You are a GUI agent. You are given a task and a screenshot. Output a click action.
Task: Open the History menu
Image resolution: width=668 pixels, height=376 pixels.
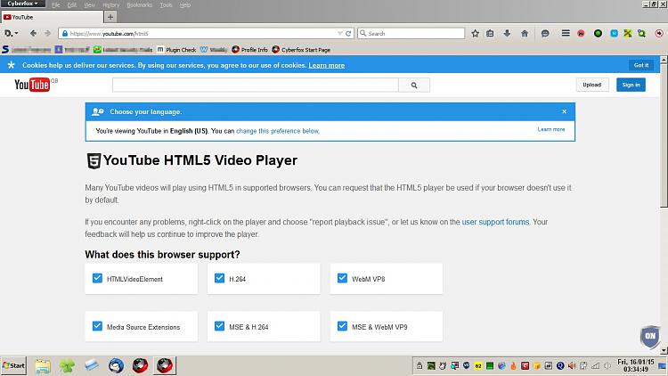point(110,5)
